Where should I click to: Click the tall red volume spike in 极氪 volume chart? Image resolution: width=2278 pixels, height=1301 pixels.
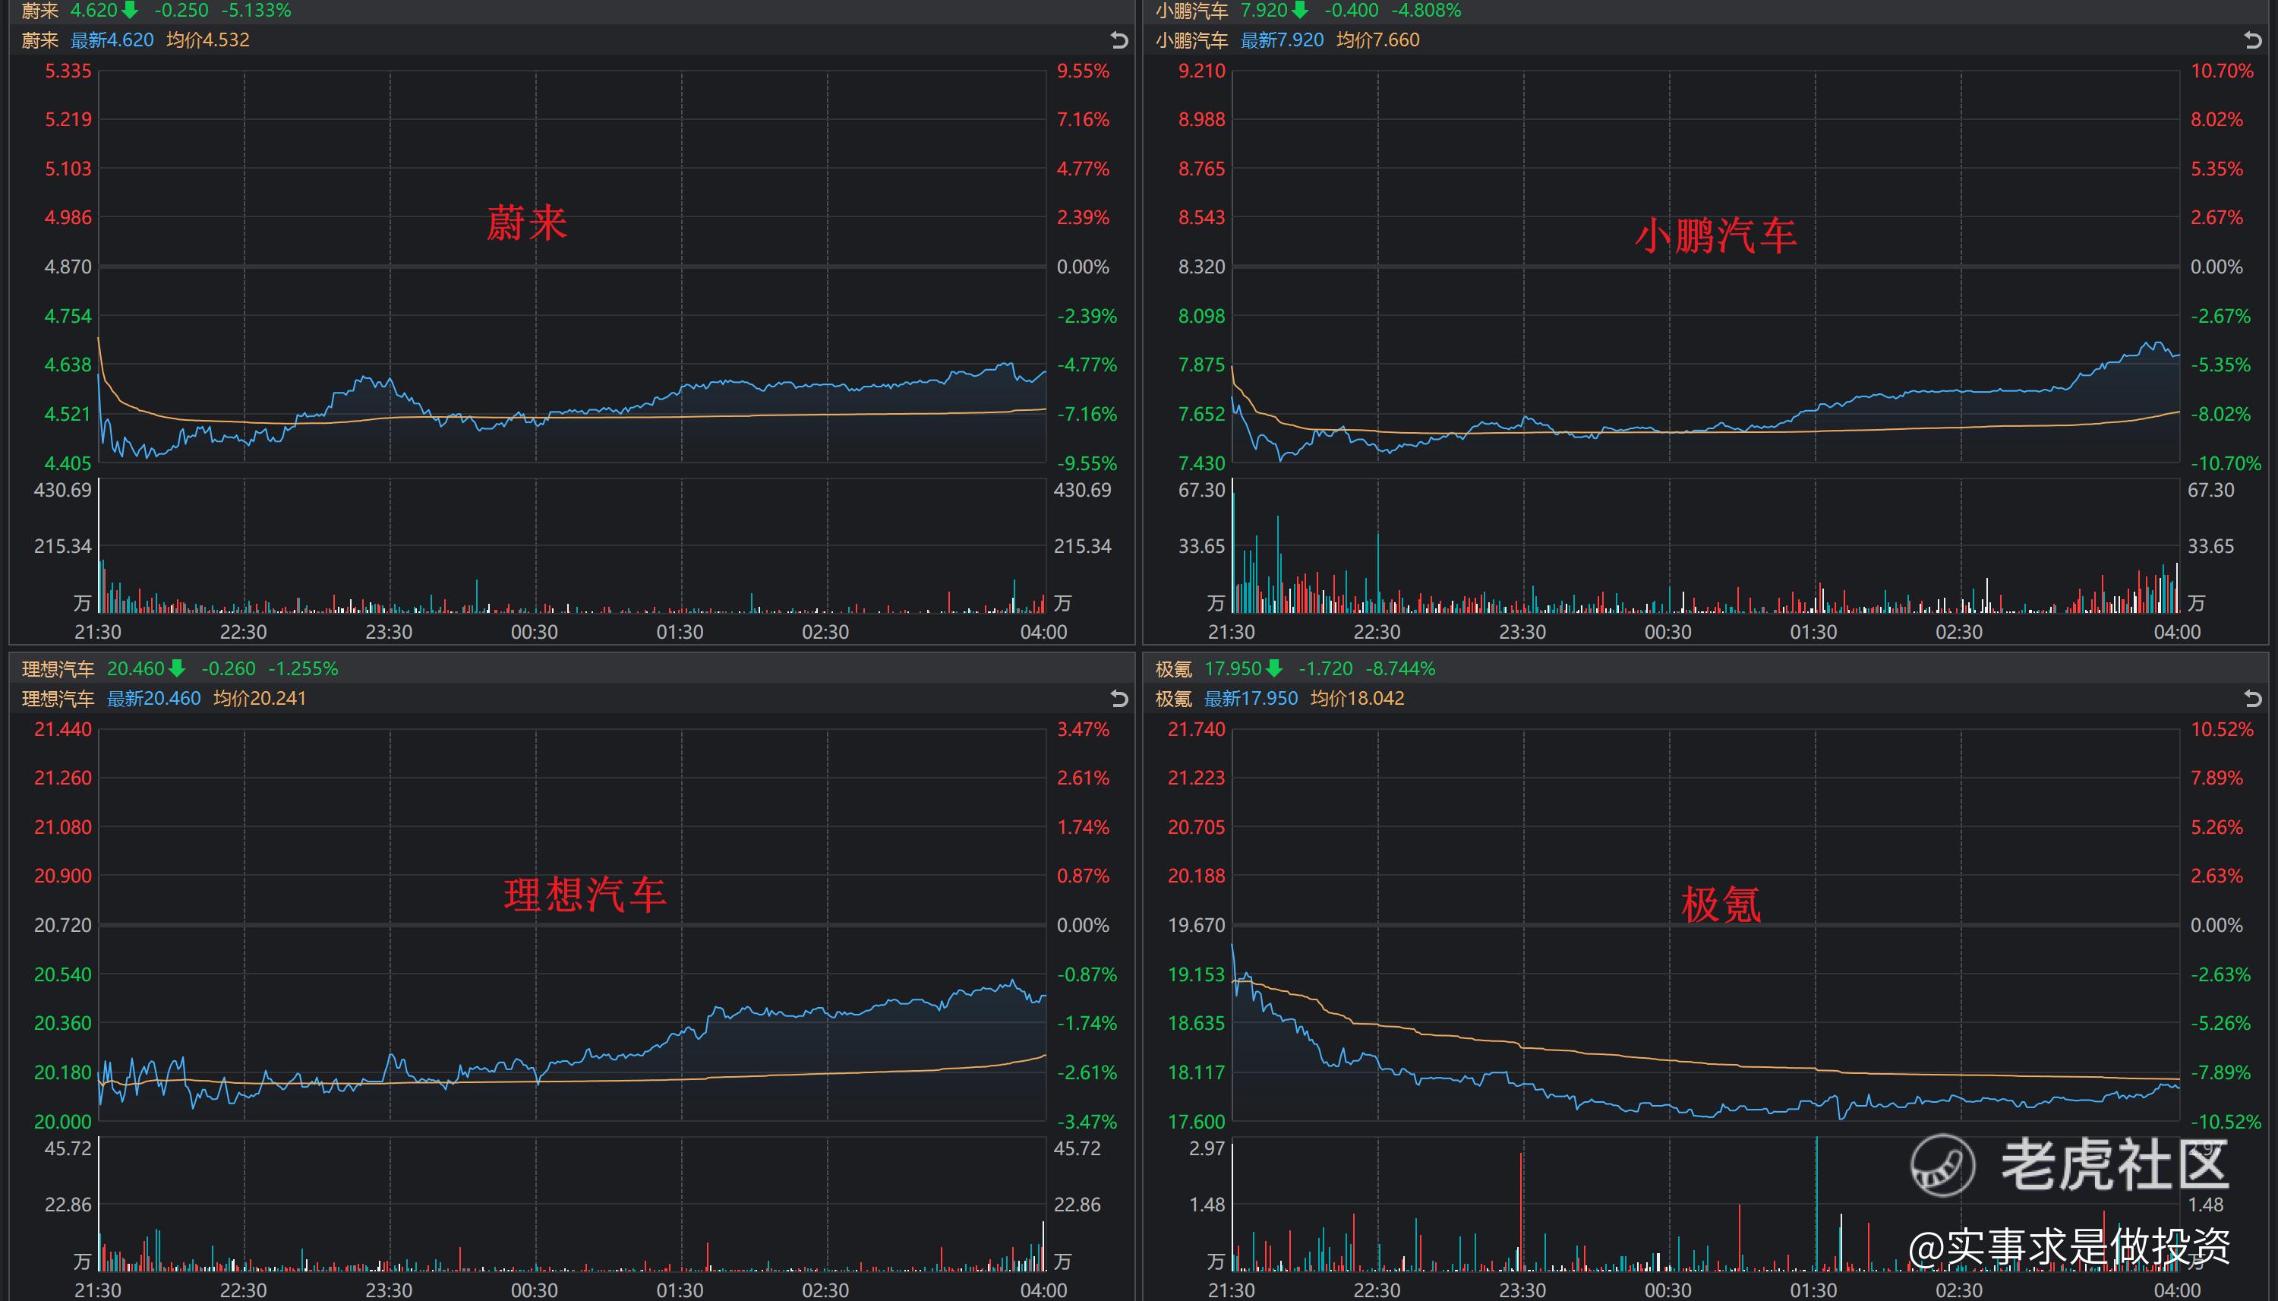pyautogui.click(x=1522, y=1211)
